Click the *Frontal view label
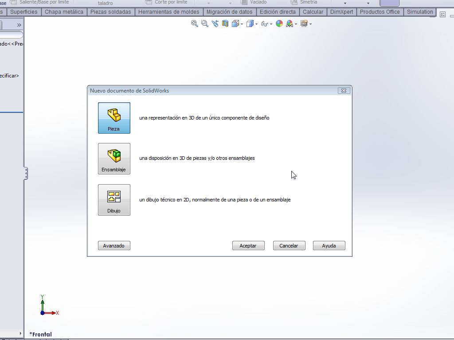The height and width of the screenshot is (340, 454). pos(40,334)
